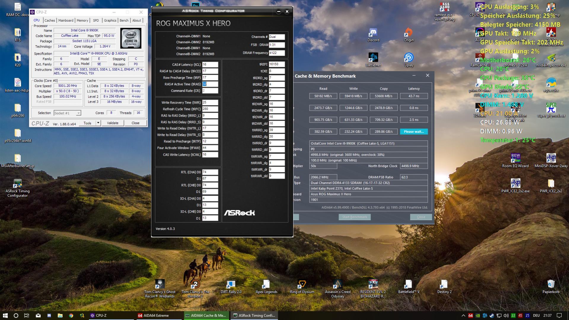The height and width of the screenshot is (320, 569).
Task: Open the p64v266 folder icon
Action: coord(17,111)
